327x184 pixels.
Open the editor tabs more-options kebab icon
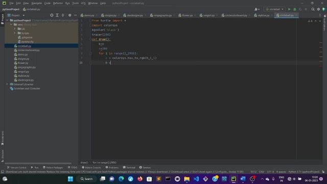[320, 15]
